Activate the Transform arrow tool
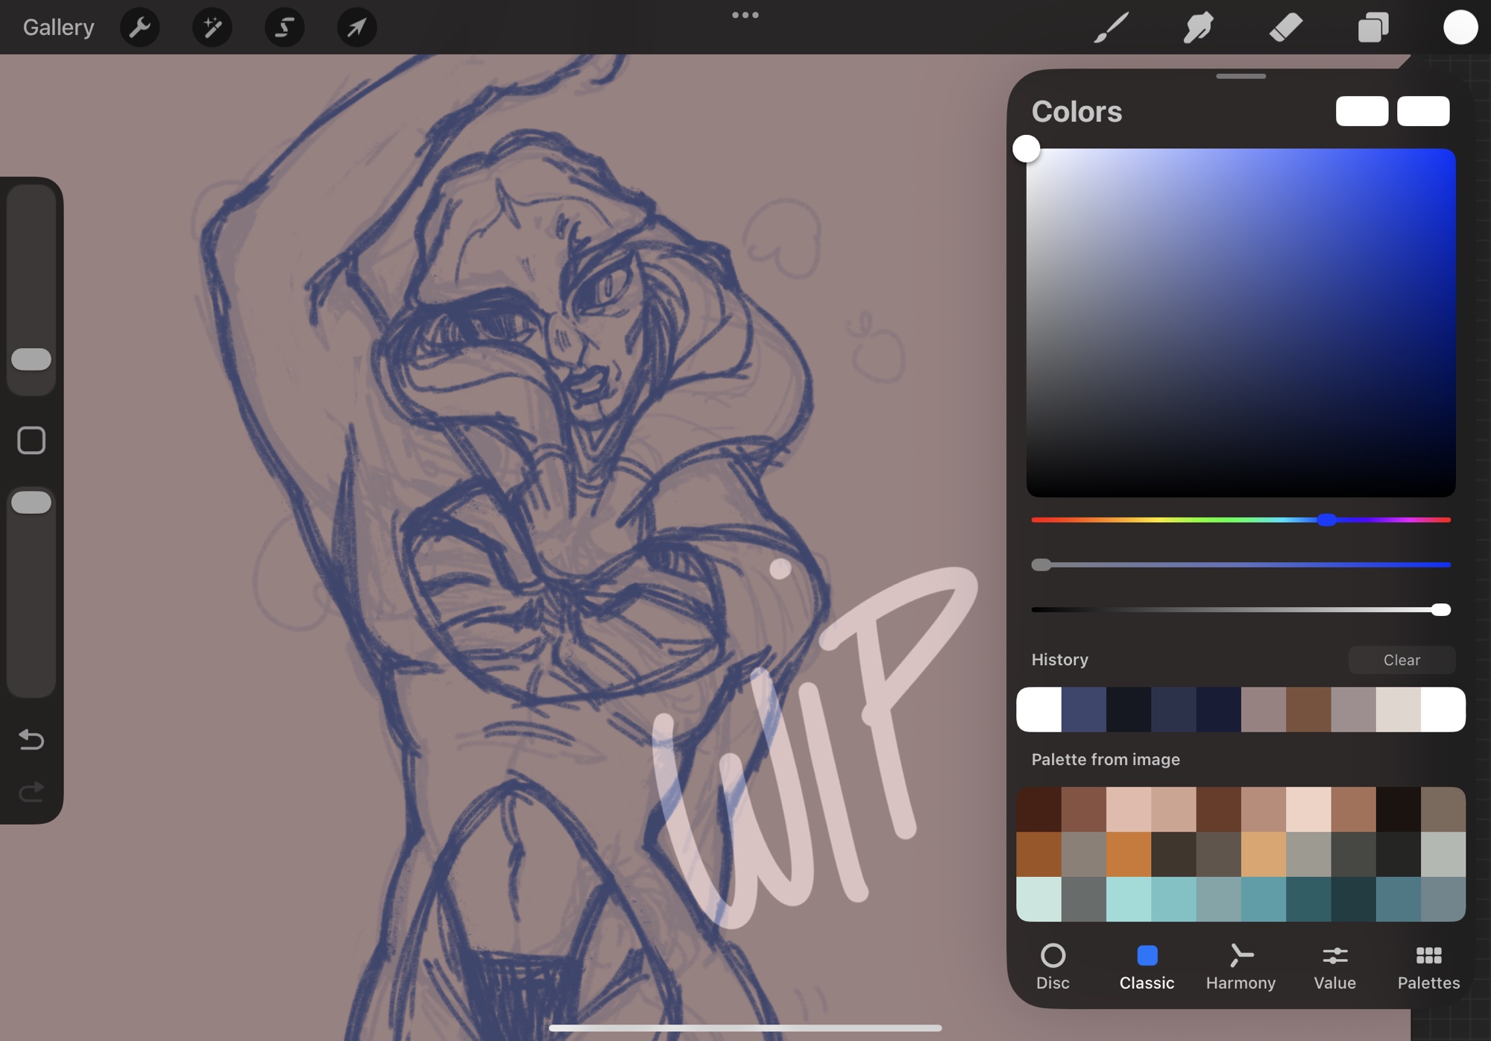The image size is (1491, 1041). tap(356, 28)
